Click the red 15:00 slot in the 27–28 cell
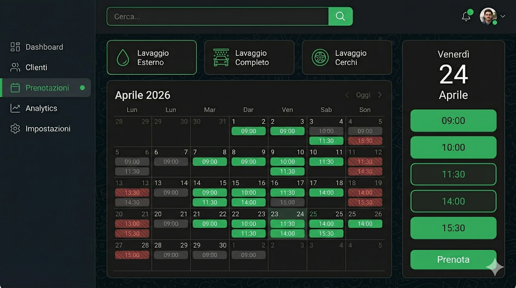The height and width of the screenshot is (288, 516). click(x=132, y=255)
